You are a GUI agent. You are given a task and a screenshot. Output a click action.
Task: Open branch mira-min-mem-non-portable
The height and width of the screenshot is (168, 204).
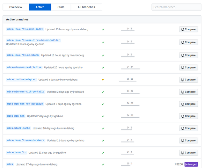point(25,104)
